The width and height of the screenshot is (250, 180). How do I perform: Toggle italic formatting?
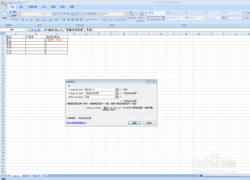27,20
